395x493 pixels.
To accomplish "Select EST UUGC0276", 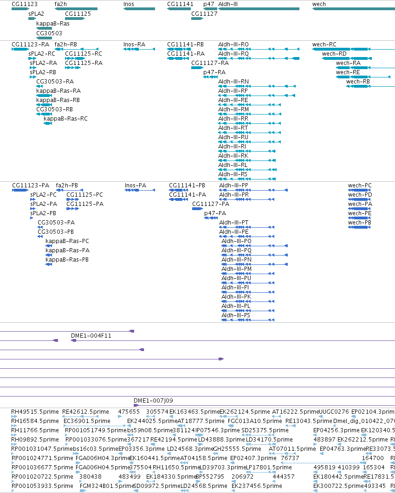I will pos(334,412).
